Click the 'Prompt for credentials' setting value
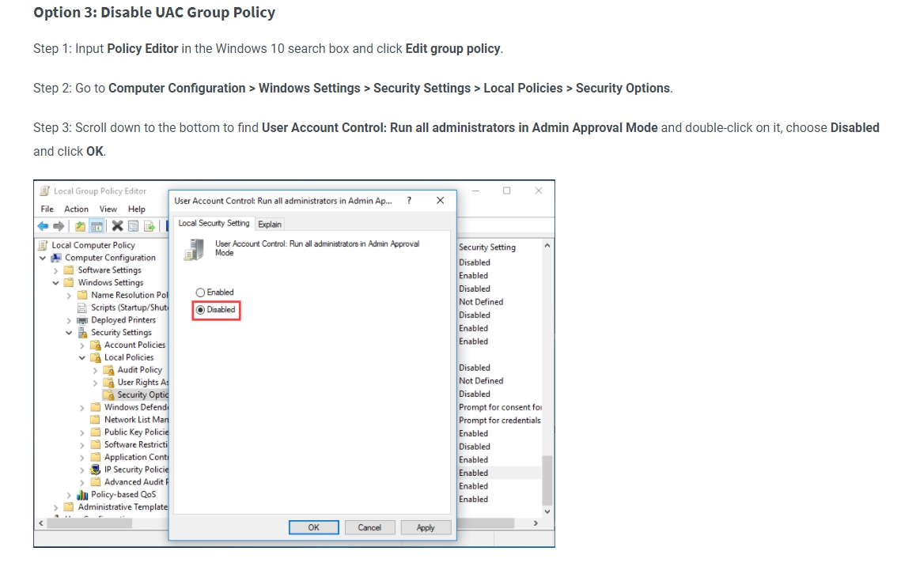Image resolution: width=916 pixels, height=566 pixels. coord(499,420)
